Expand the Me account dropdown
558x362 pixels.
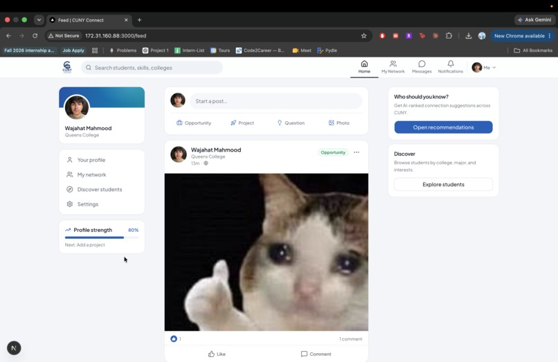484,67
